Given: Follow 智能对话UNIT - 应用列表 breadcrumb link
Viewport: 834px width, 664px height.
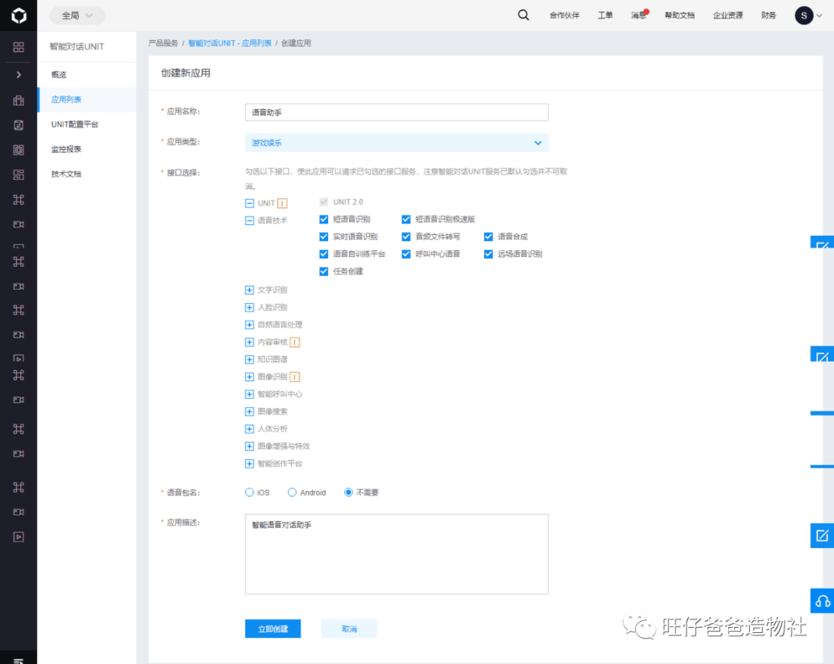Looking at the screenshot, I should click(230, 43).
